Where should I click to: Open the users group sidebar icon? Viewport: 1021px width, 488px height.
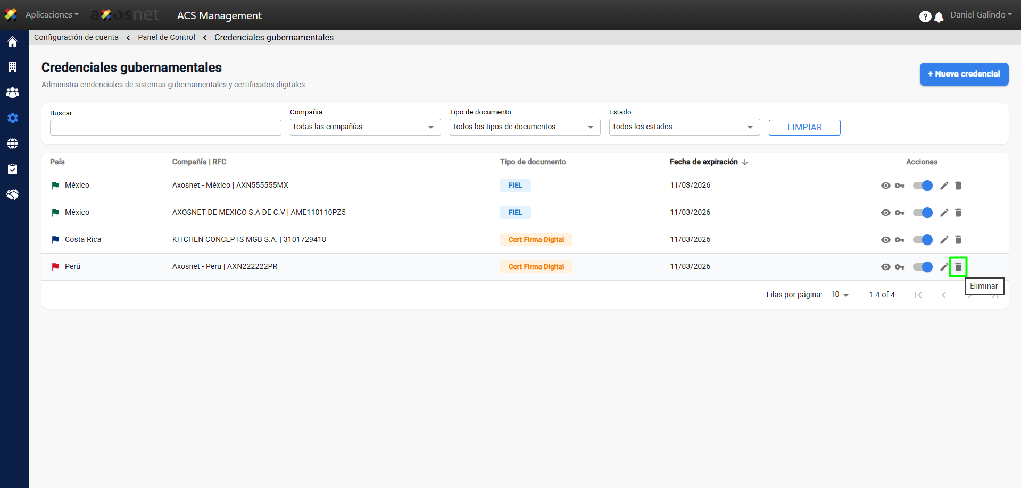[12, 92]
